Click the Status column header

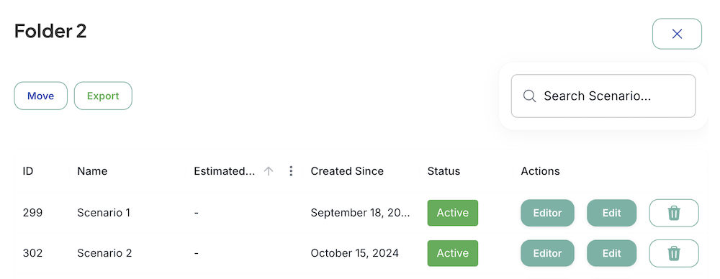pos(444,171)
